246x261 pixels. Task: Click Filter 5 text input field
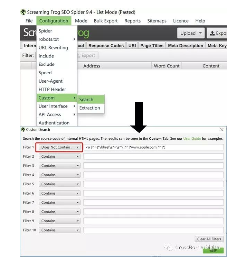[153, 184]
